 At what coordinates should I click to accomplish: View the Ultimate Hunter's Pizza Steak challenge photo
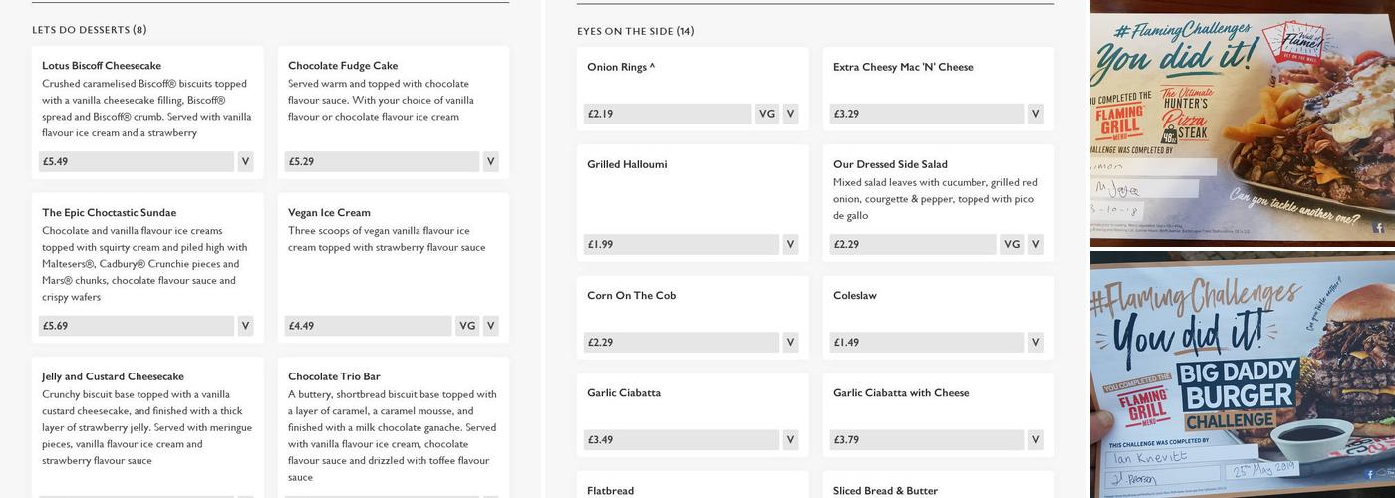click(x=1243, y=124)
